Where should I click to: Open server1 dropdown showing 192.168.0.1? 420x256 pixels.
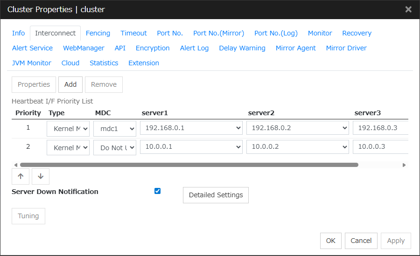click(x=191, y=128)
